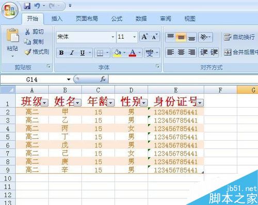The image size is (258, 205).
Task: Open the 年龄 filter dropdown
Action: click(110, 103)
